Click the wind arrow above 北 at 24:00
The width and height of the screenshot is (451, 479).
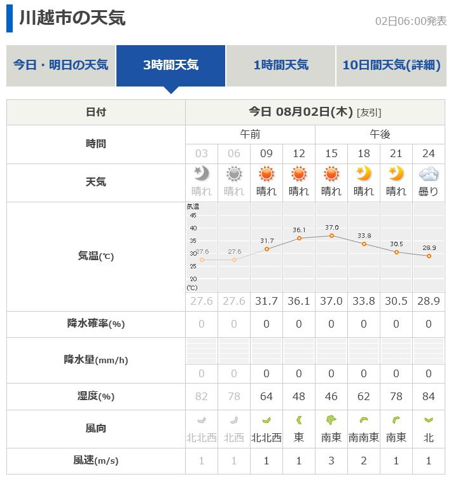[429, 420]
